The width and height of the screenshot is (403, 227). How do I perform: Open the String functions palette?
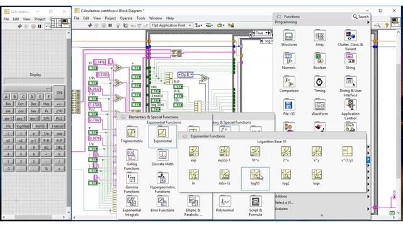(350, 61)
